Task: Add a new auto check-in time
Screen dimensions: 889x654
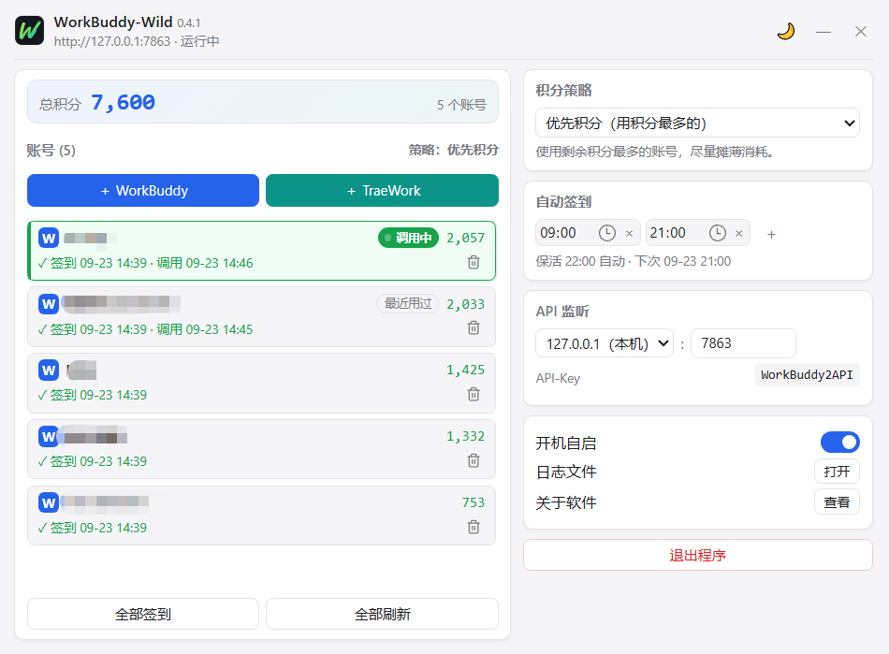Action: coord(771,235)
